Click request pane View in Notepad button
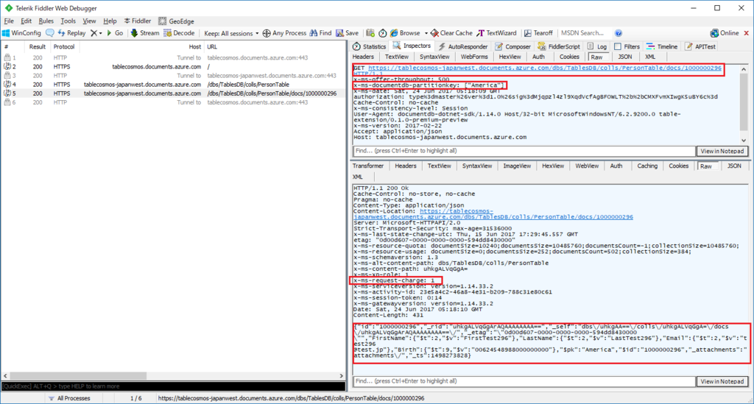The width and height of the screenshot is (754, 404). click(x=722, y=151)
